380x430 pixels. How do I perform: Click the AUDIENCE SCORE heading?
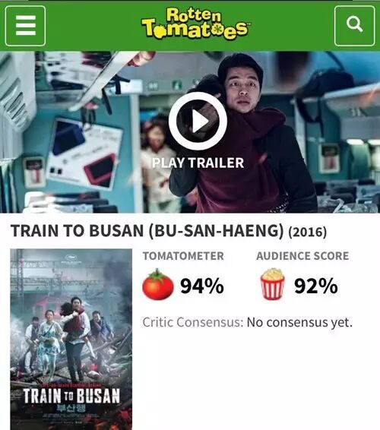pyautogui.click(x=302, y=256)
